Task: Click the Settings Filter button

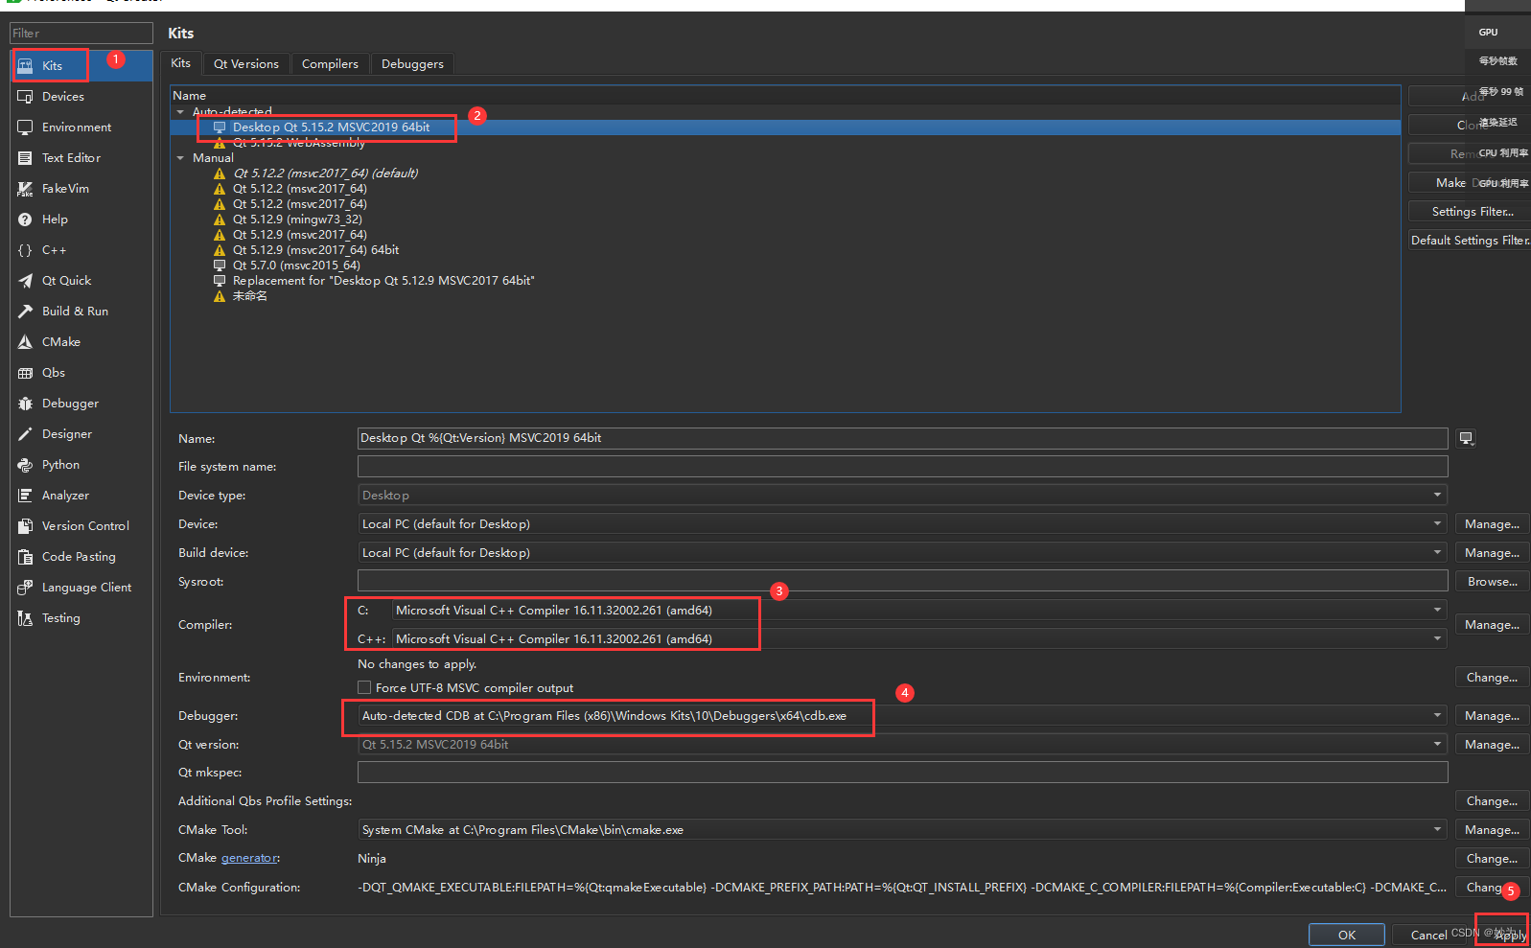Action: 1470,212
